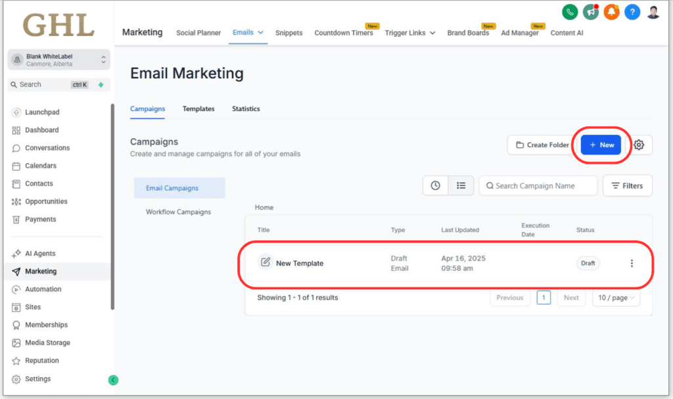Open Social Planner tab
This screenshot has width=673, height=399.
point(198,33)
